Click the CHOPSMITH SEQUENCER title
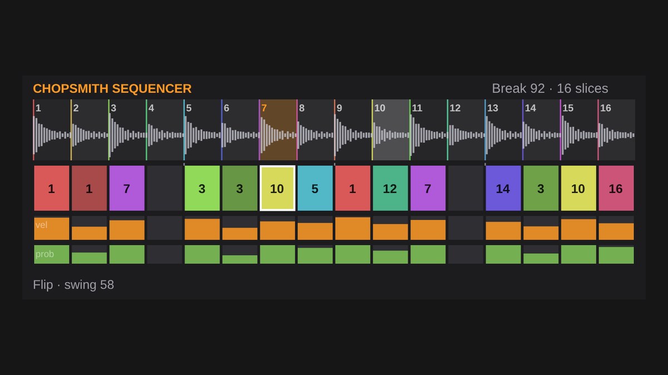The height and width of the screenshot is (375, 668). coord(112,88)
